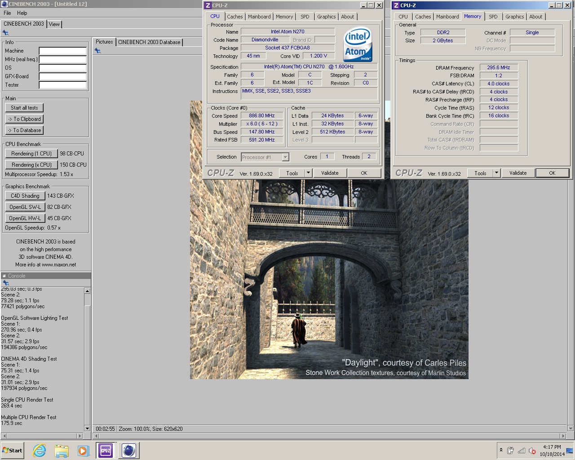Click the Machine input field
575x460 pixels.
point(62,51)
